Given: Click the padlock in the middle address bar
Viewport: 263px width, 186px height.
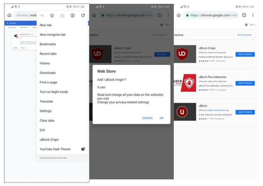Looking at the screenshot, I should click(x=103, y=15).
